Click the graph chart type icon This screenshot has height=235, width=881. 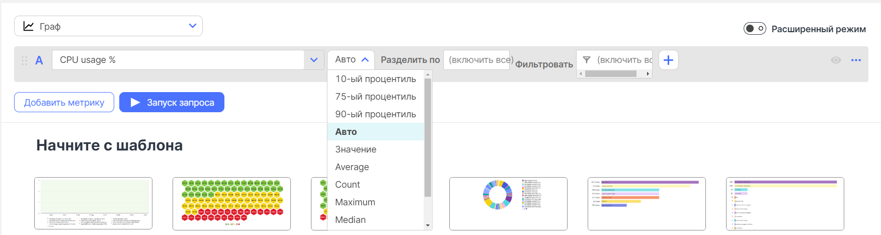[x=29, y=26]
